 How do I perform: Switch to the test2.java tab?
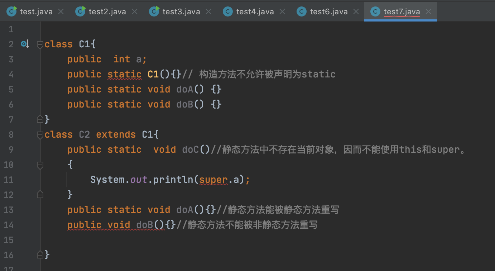107,11
